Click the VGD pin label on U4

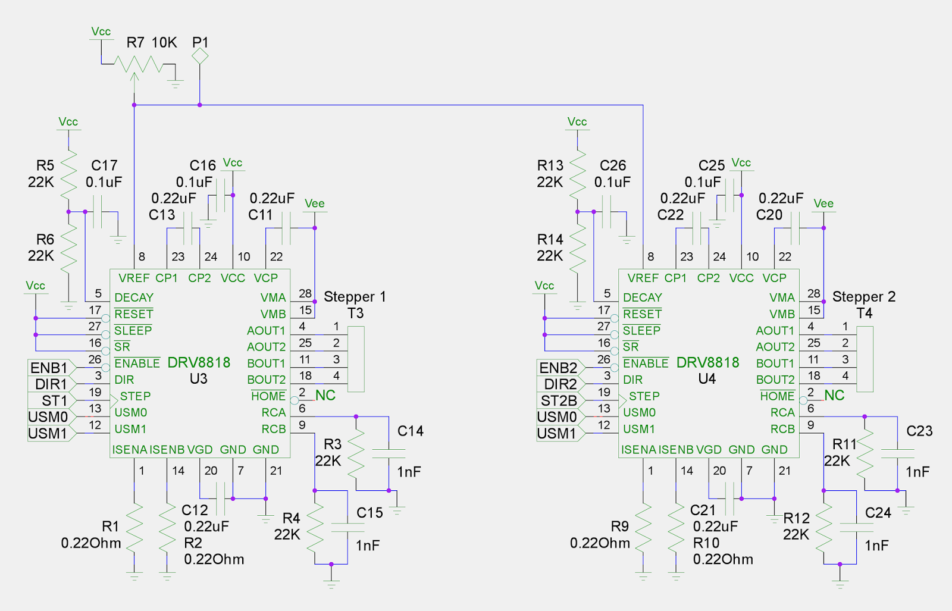[x=709, y=449]
